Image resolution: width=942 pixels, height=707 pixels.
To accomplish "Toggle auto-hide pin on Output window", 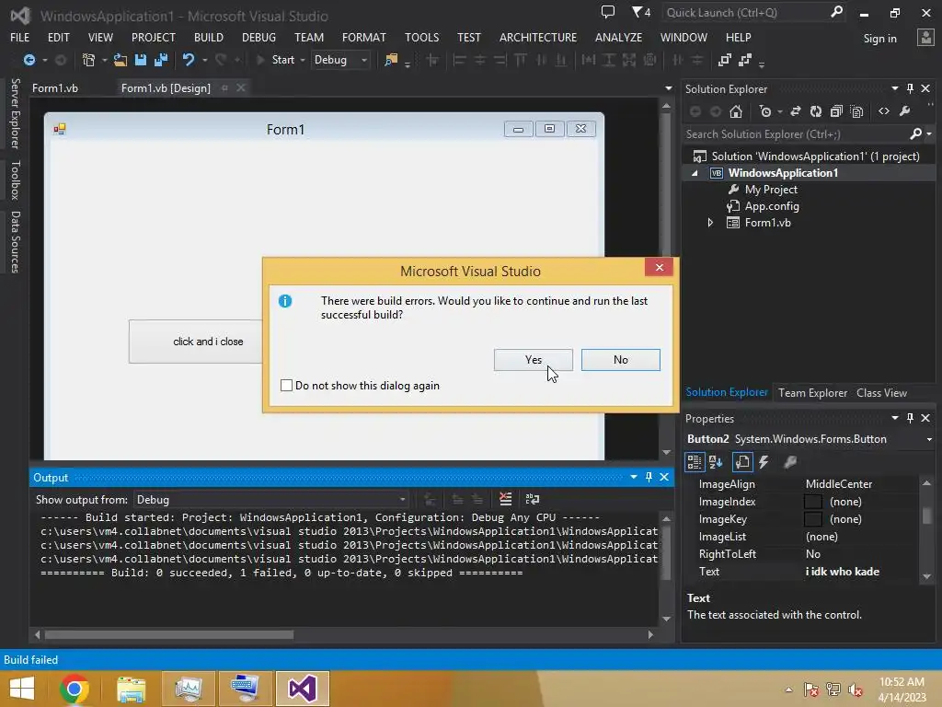I will 649,478.
